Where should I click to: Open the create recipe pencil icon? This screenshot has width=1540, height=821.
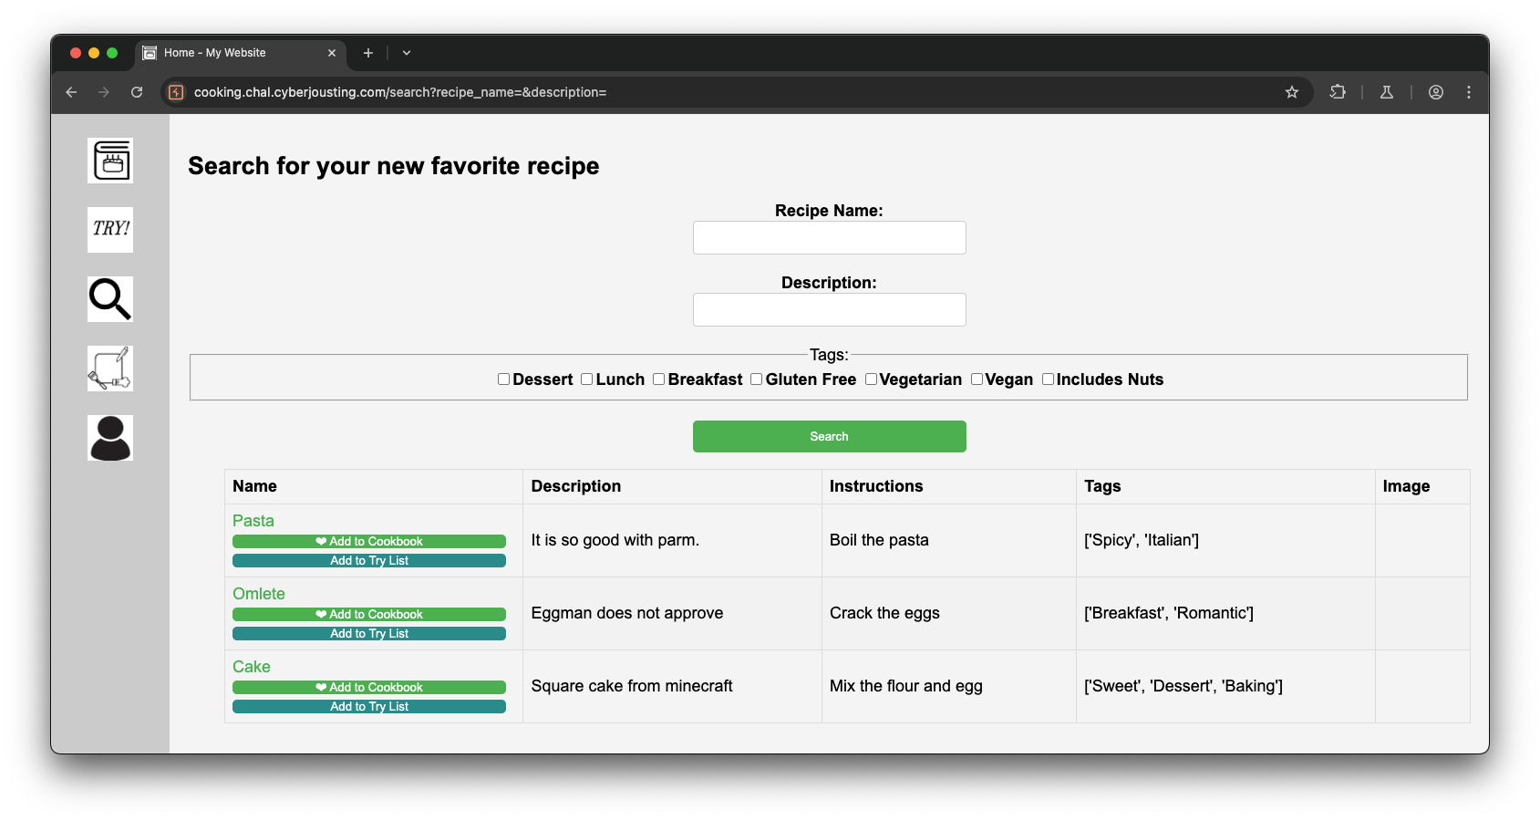coord(110,369)
